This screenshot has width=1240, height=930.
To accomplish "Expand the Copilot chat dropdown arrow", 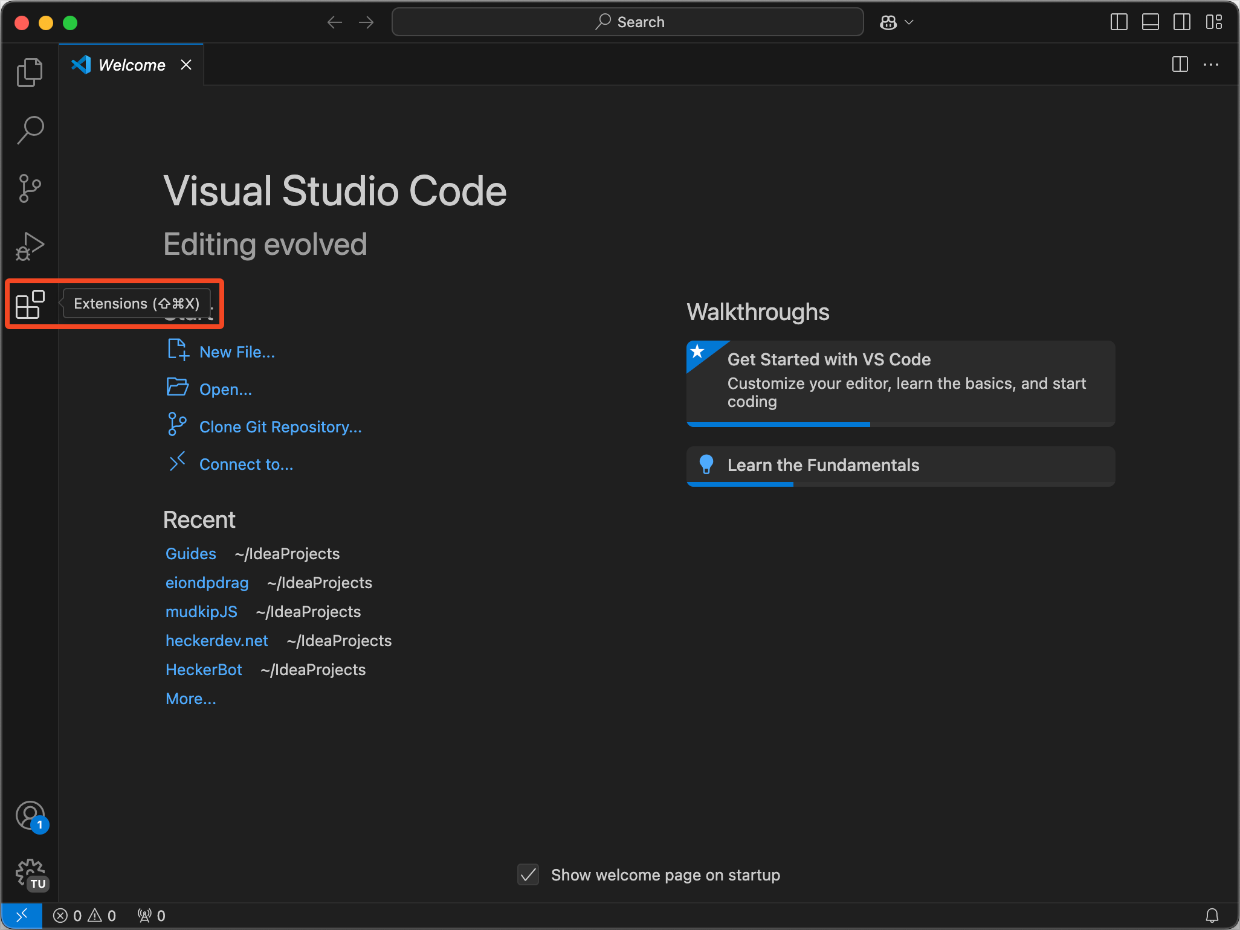I will (909, 22).
